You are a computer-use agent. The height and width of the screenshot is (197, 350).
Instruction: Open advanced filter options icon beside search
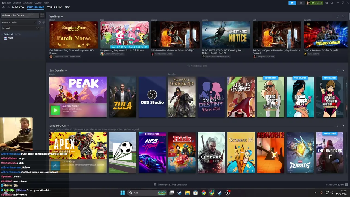tap(42, 28)
